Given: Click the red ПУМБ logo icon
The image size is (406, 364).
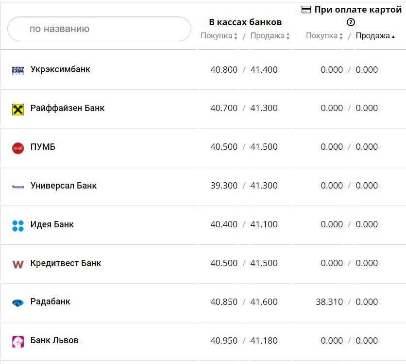Looking at the screenshot, I should tap(17, 148).
